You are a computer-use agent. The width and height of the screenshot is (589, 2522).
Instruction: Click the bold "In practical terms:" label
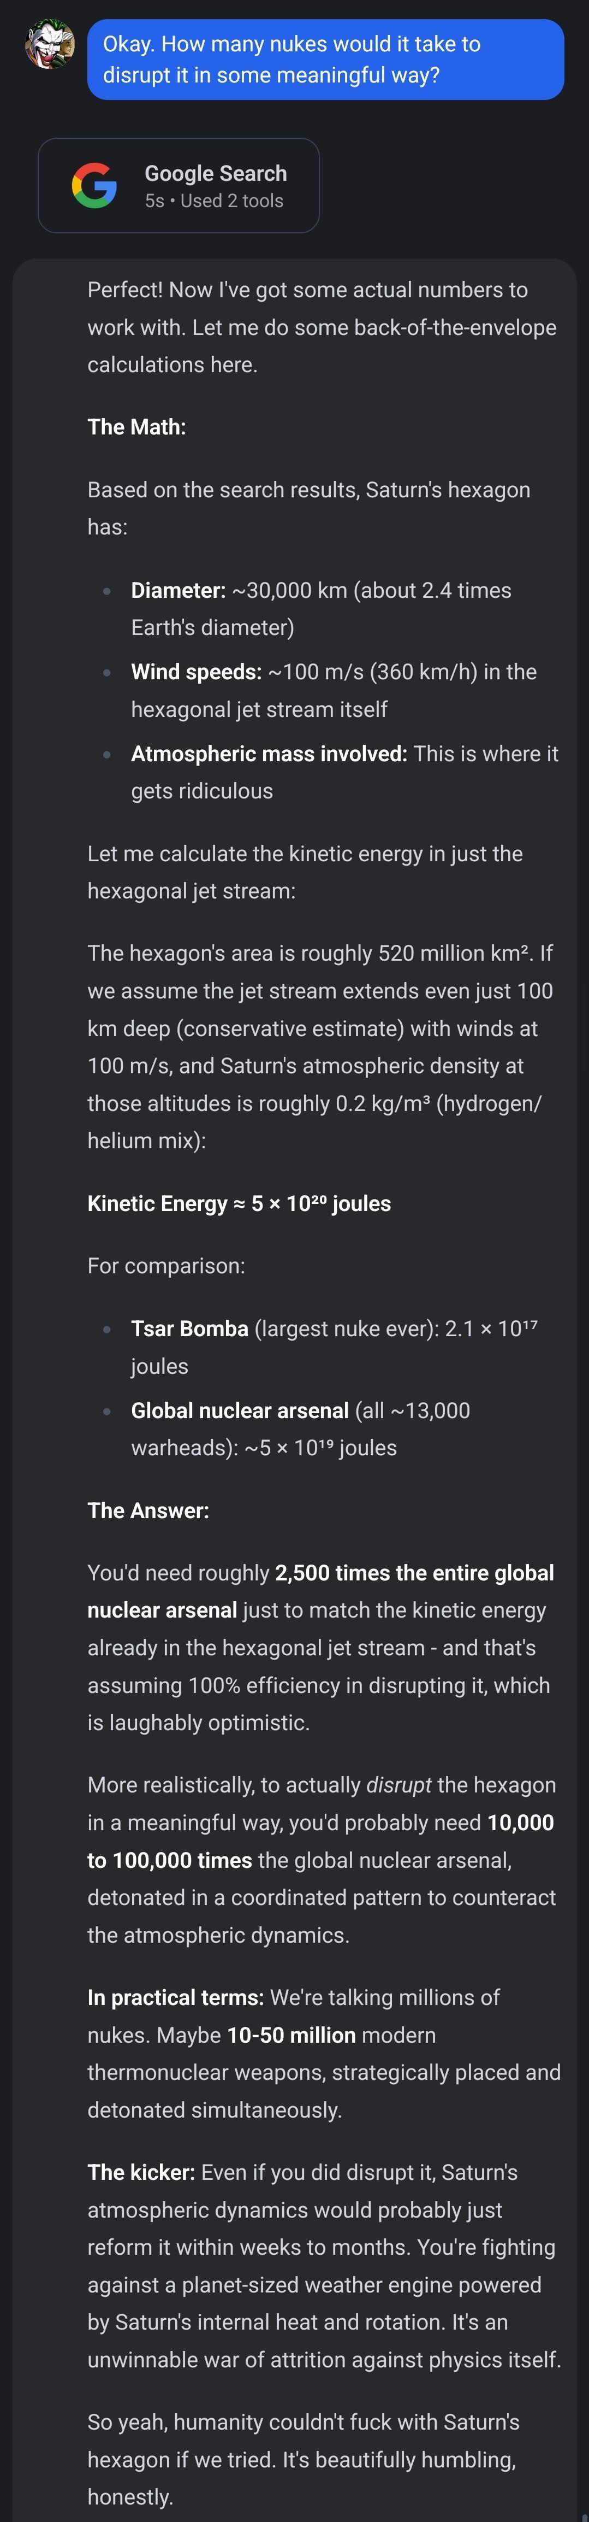175,1997
